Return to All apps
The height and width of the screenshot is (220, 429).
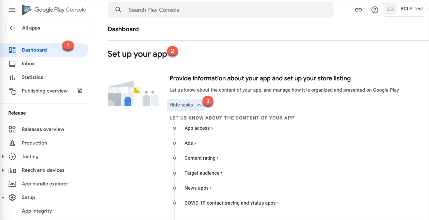point(47,28)
